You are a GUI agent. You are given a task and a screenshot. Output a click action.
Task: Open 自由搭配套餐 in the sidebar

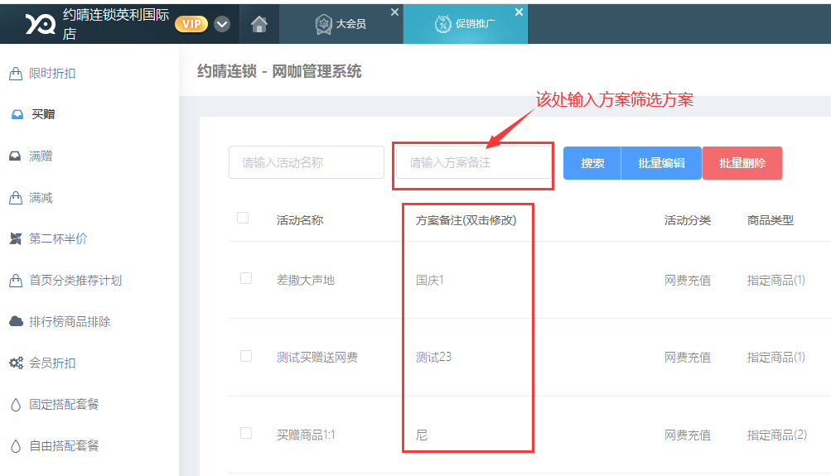64,446
